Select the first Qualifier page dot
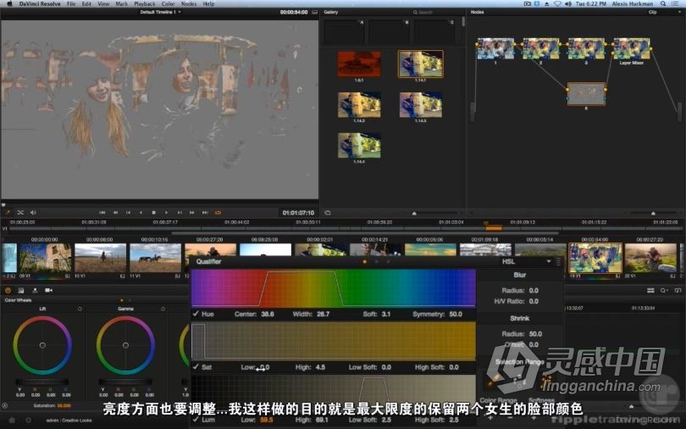The width and height of the screenshot is (686, 429). coord(365,262)
